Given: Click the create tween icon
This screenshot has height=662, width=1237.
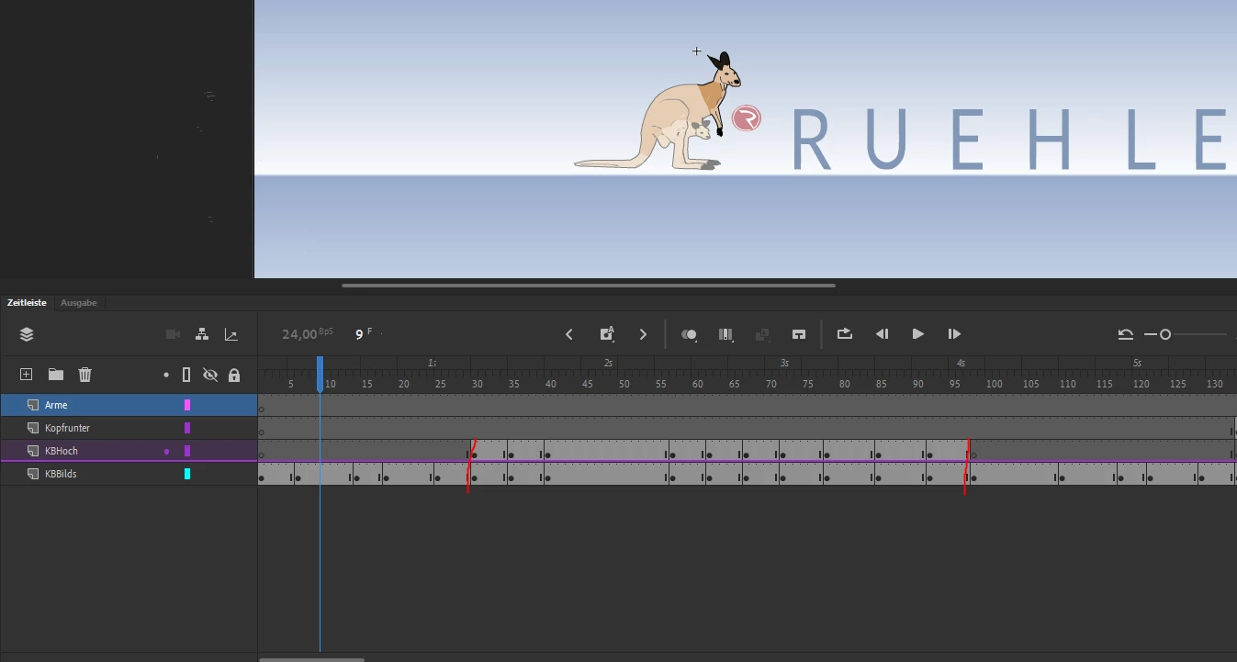Looking at the screenshot, I should click(x=761, y=334).
